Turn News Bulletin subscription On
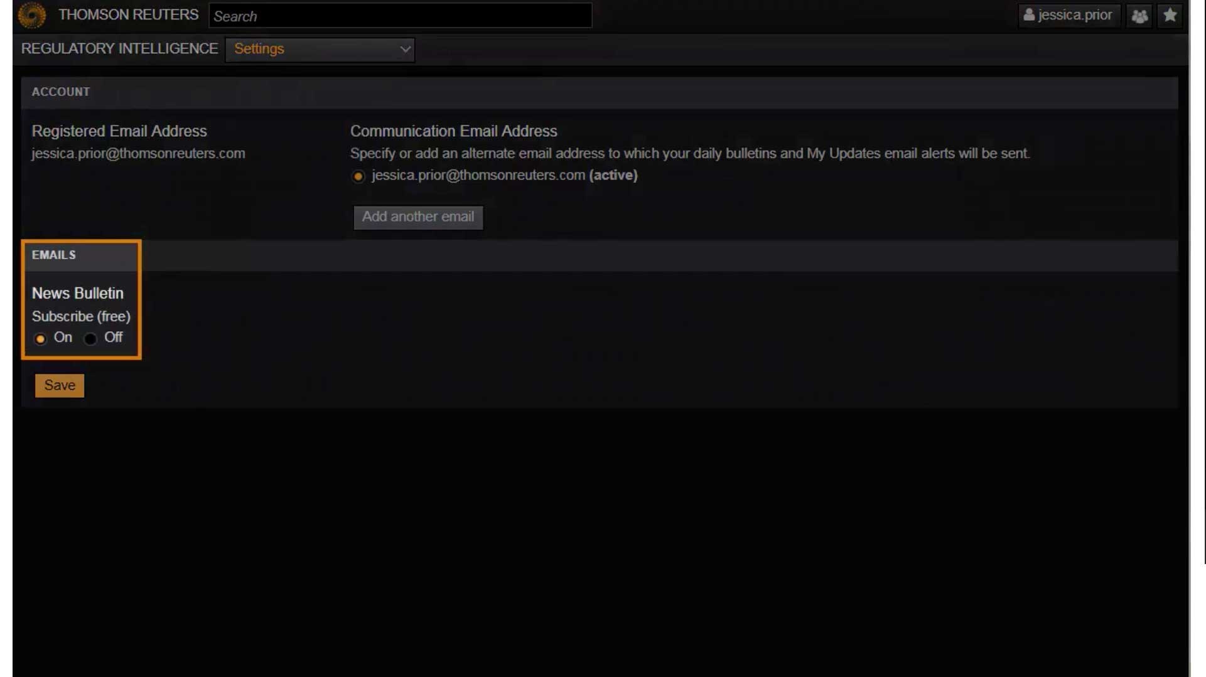The width and height of the screenshot is (1206, 677). point(40,339)
